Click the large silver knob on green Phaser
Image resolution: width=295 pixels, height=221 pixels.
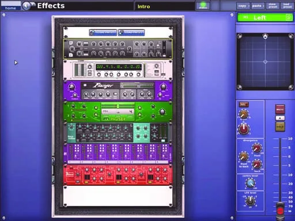(162, 112)
